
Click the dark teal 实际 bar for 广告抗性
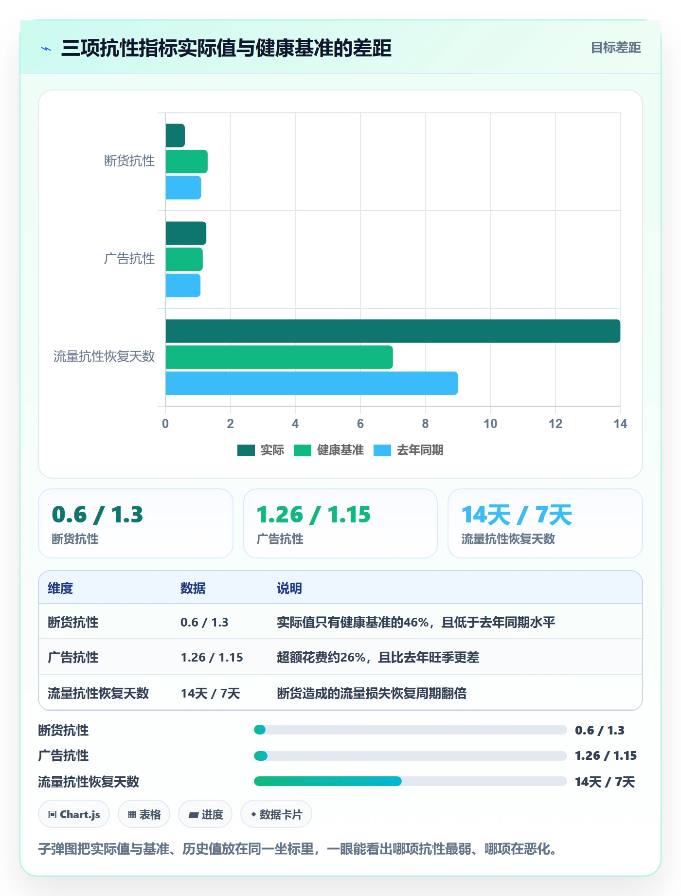point(186,233)
